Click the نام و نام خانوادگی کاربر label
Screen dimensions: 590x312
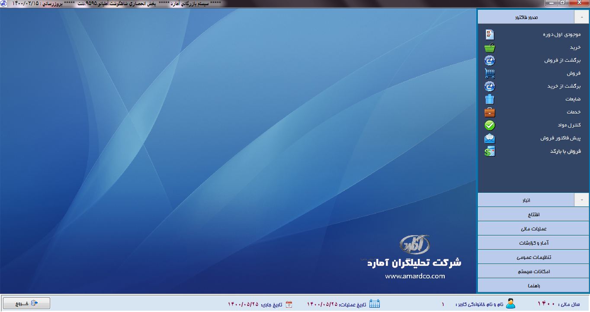coord(479,304)
